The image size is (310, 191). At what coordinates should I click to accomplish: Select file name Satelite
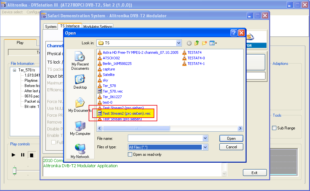[109, 75]
